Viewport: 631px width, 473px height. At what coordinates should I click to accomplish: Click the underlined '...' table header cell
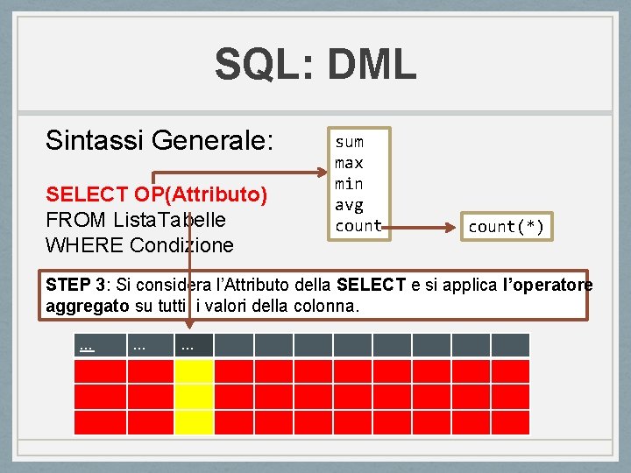click(100, 345)
